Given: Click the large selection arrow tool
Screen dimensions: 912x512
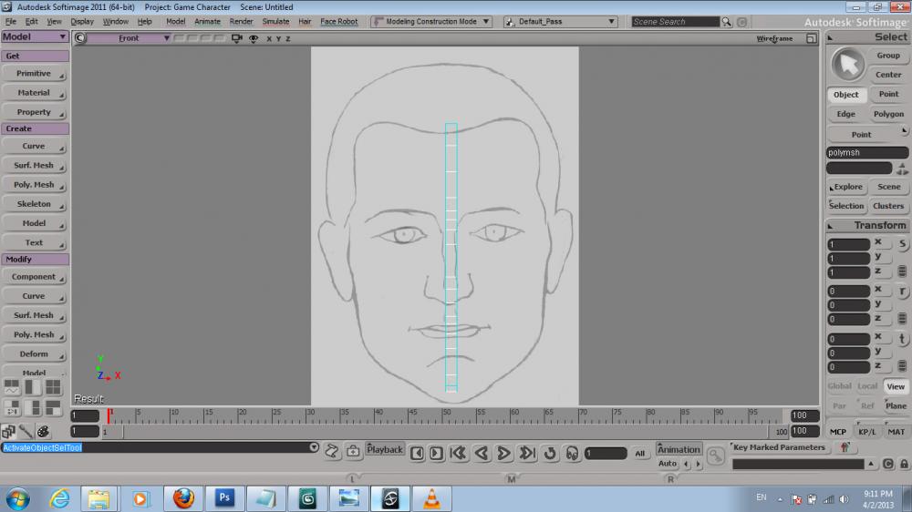Looking at the screenshot, I should click(849, 65).
